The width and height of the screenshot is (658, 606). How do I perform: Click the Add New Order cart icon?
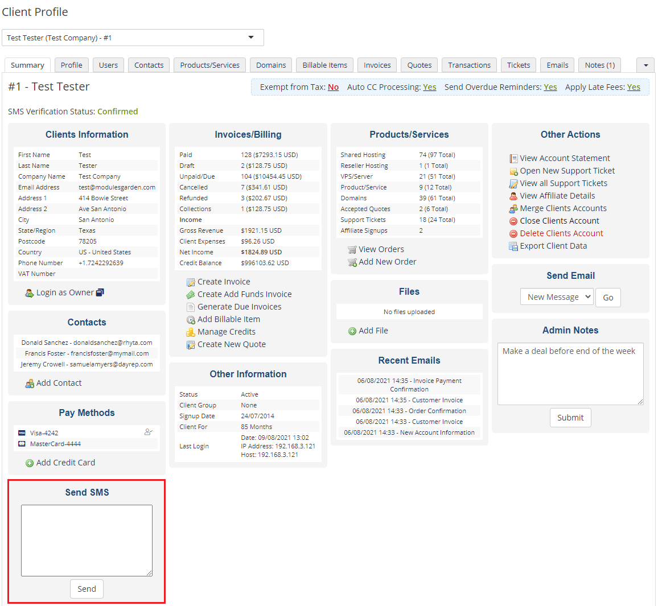pos(352,262)
